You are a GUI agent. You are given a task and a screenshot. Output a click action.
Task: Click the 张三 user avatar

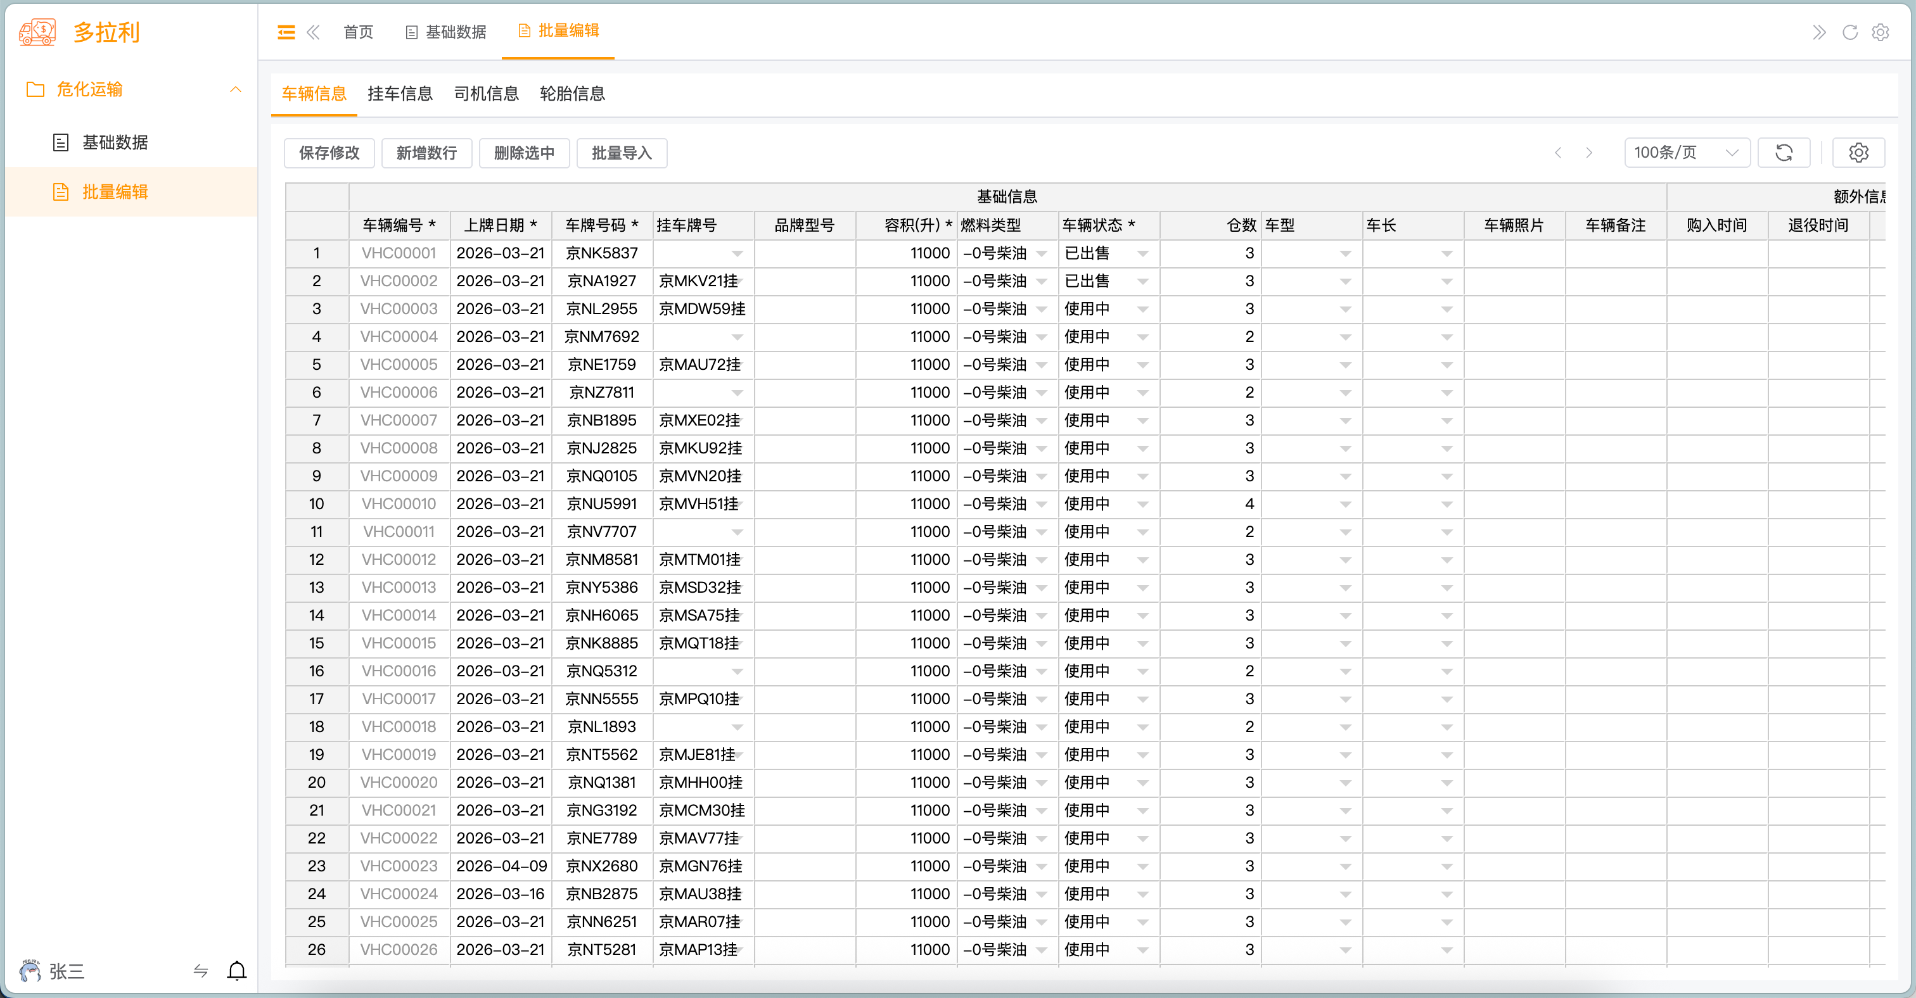[x=29, y=971]
